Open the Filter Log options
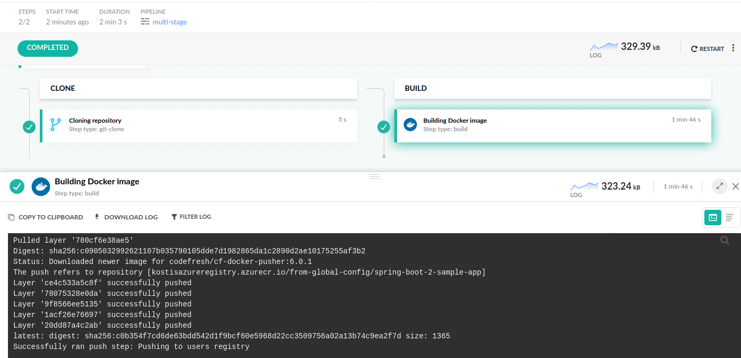 (x=191, y=217)
